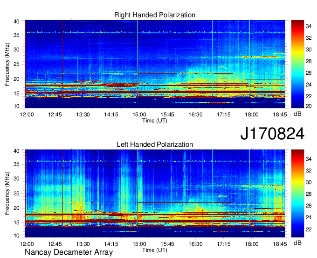This screenshot has height=258, width=317.
Task: Click the 12:45 tick under the top plot
Action: 55,115
